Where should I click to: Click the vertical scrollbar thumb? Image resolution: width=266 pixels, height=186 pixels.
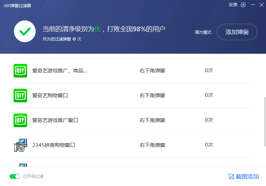265,122
